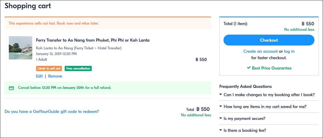Open the ferry transfer thumbnail image

coord(21,48)
